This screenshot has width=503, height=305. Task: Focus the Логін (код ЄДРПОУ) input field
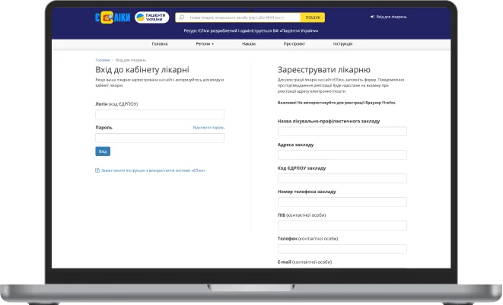coord(160,114)
